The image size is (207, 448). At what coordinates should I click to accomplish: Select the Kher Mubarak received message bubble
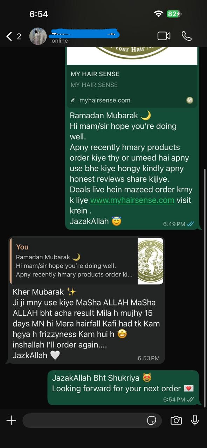(86, 300)
